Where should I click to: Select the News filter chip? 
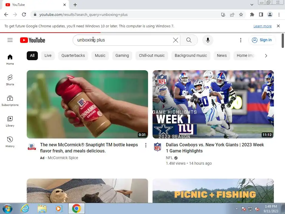[x=222, y=55]
